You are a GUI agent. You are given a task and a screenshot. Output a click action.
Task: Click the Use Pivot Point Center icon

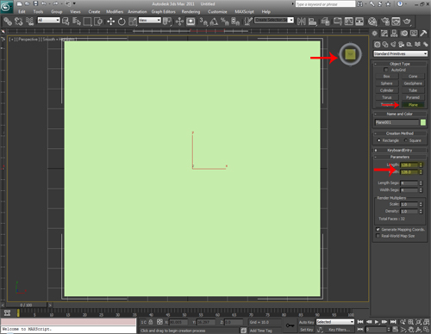pos(167,22)
